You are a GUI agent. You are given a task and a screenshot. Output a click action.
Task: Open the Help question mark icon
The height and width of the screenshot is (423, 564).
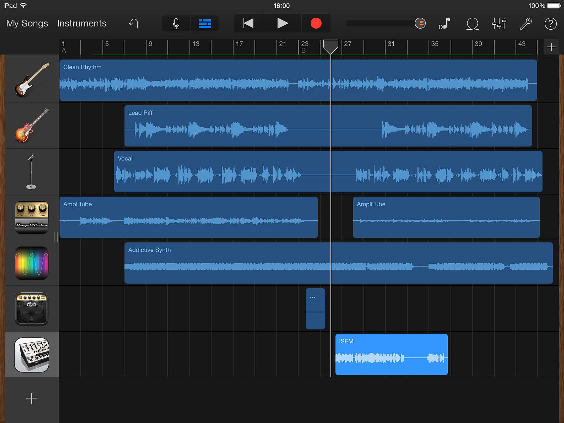[x=551, y=24]
